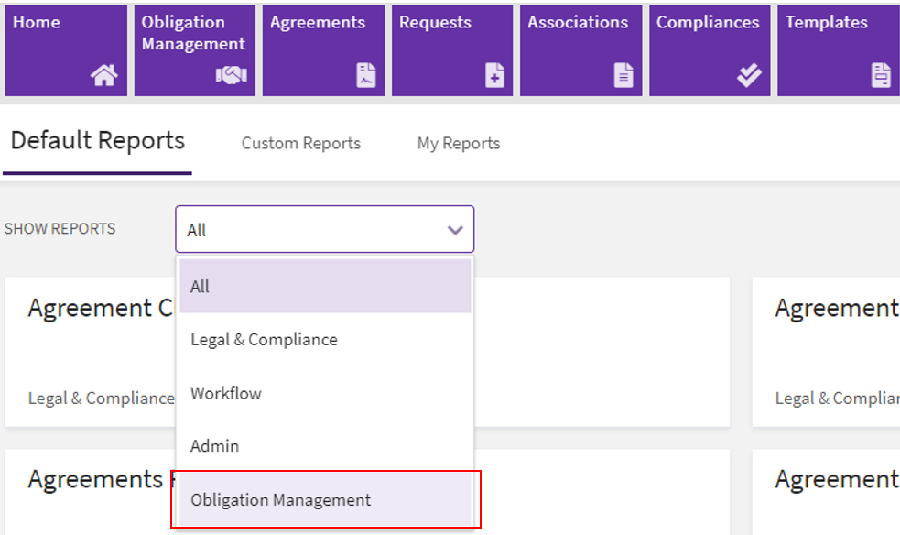900x535 pixels.
Task: Click the Templates document icon
Action: (x=881, y=76)
